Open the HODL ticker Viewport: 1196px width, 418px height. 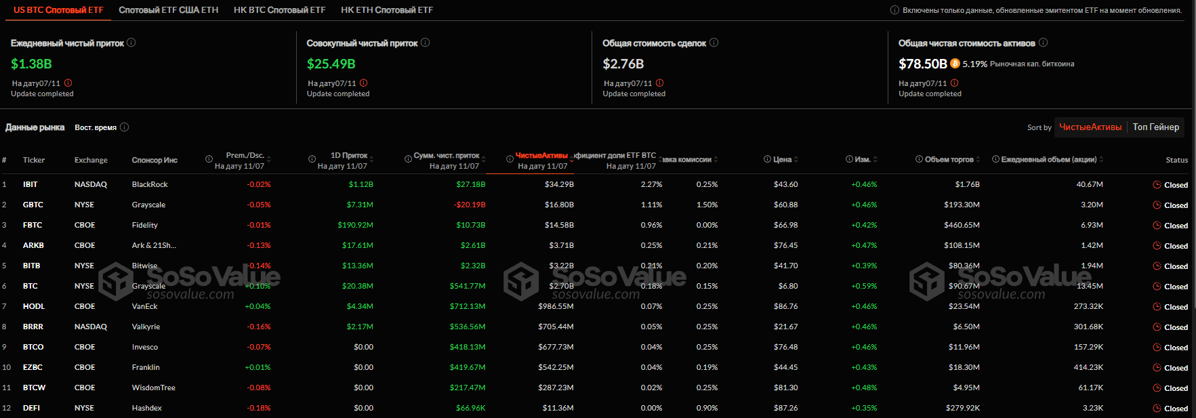[x=34, y=306]
